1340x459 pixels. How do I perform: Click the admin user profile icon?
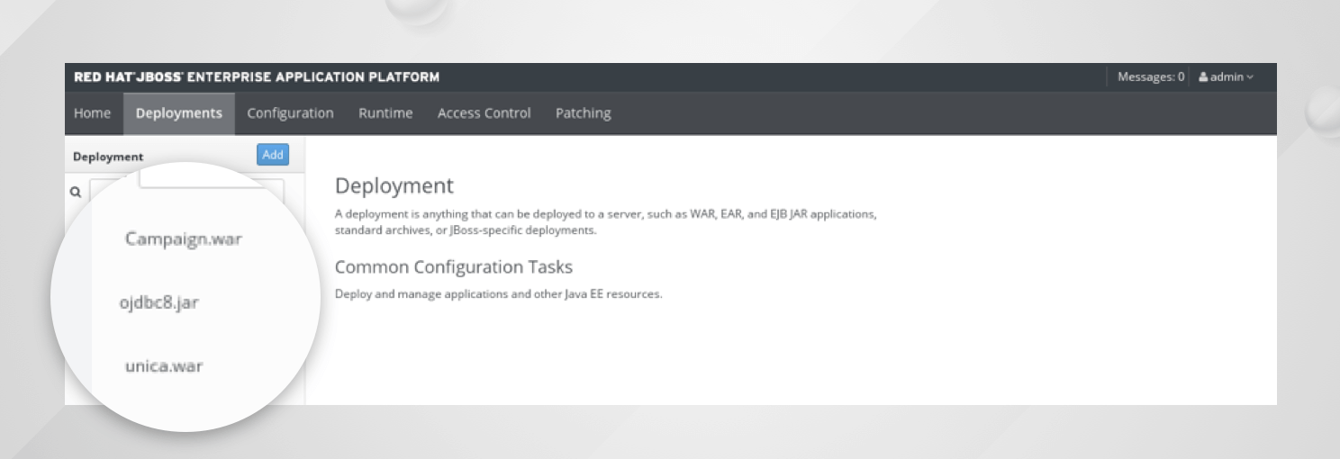click(x=1203, y=77)
